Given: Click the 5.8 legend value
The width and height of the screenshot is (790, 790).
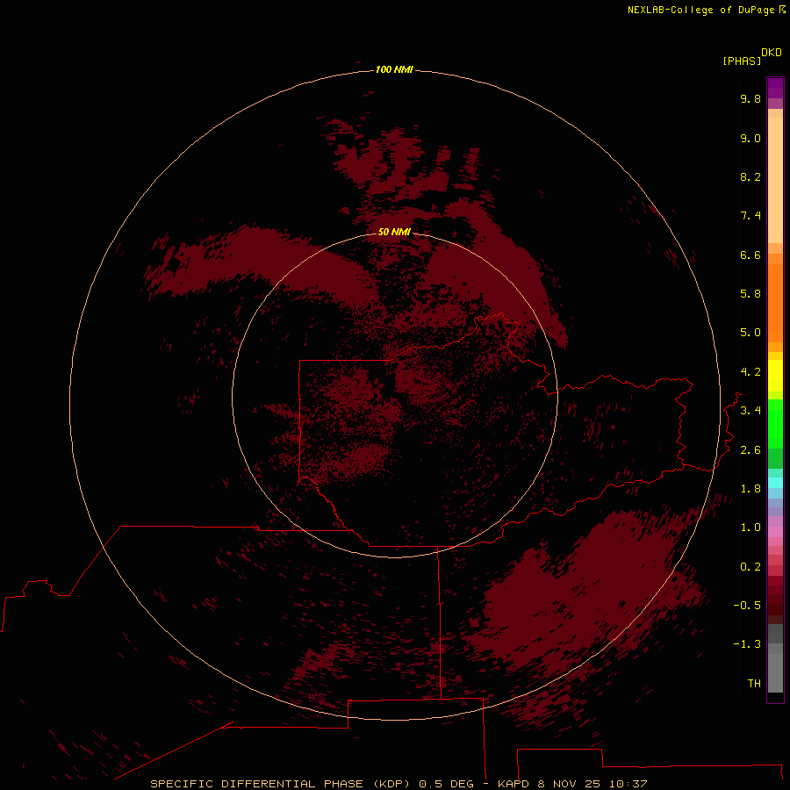Looking at the screenshot, I should coord(750,294).
